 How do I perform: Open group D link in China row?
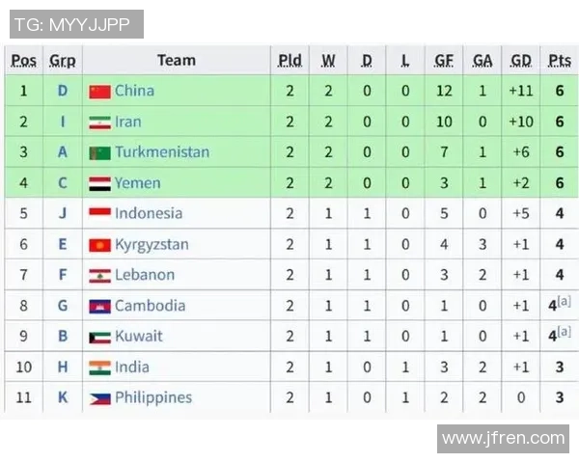[x=63, y=91]
